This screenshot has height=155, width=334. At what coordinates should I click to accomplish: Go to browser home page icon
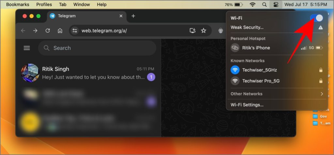[x=60, y=31]
